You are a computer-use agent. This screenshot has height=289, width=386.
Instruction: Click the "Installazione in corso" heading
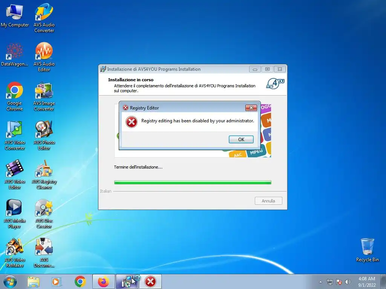(x=131, y=80)
